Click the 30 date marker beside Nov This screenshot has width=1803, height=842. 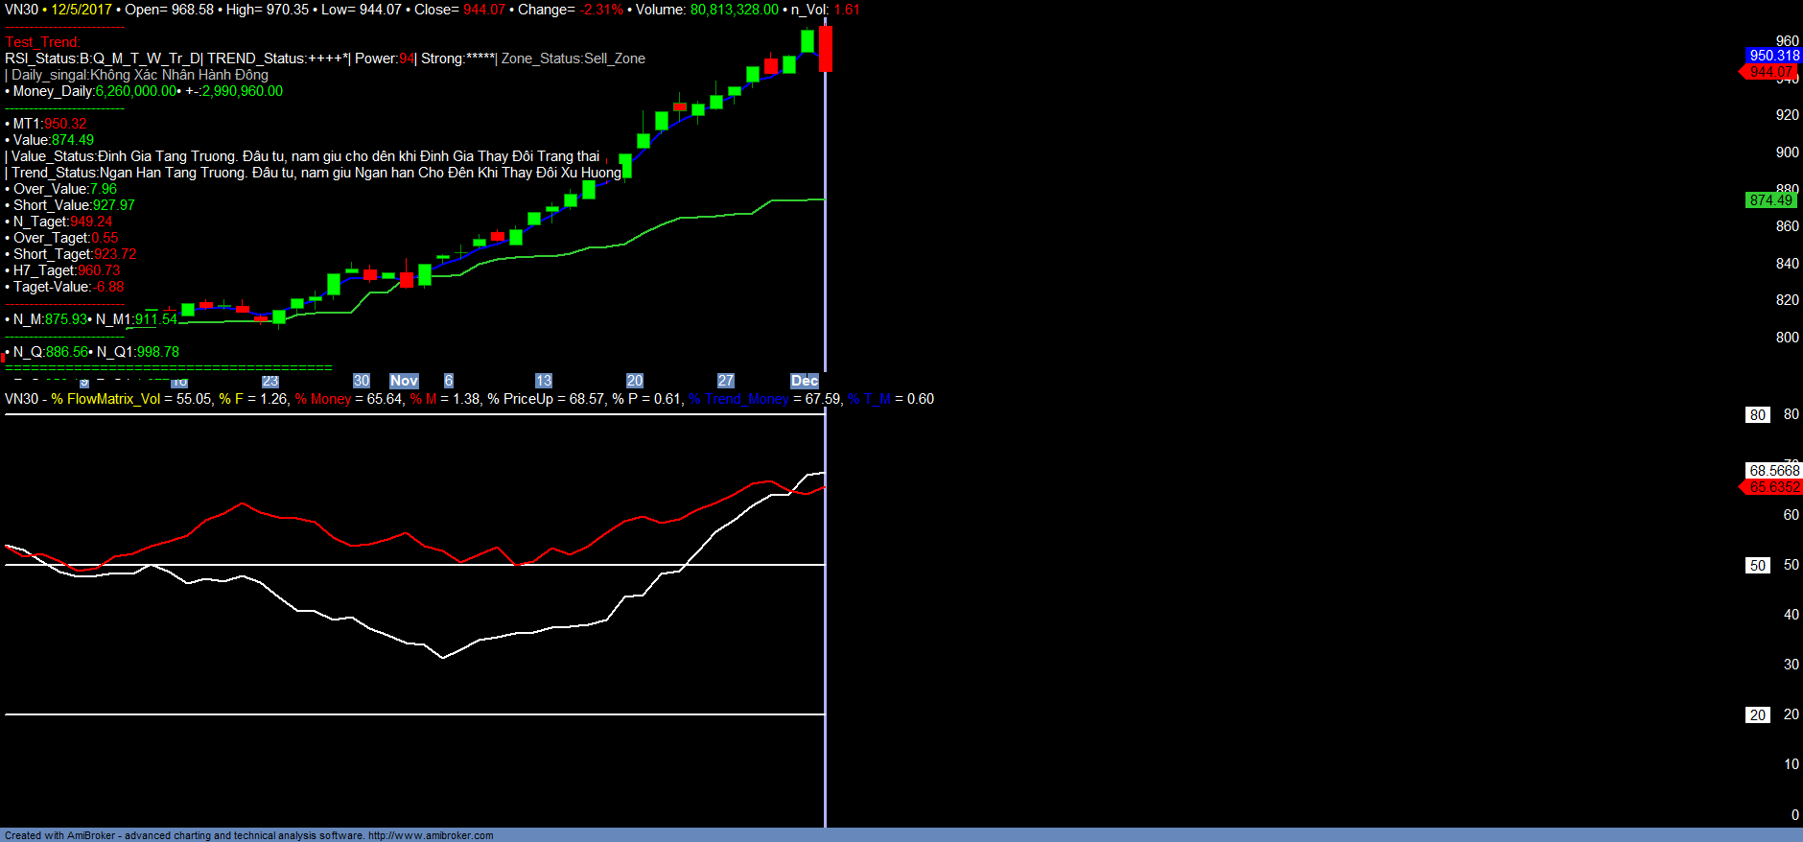pos(361,381)
